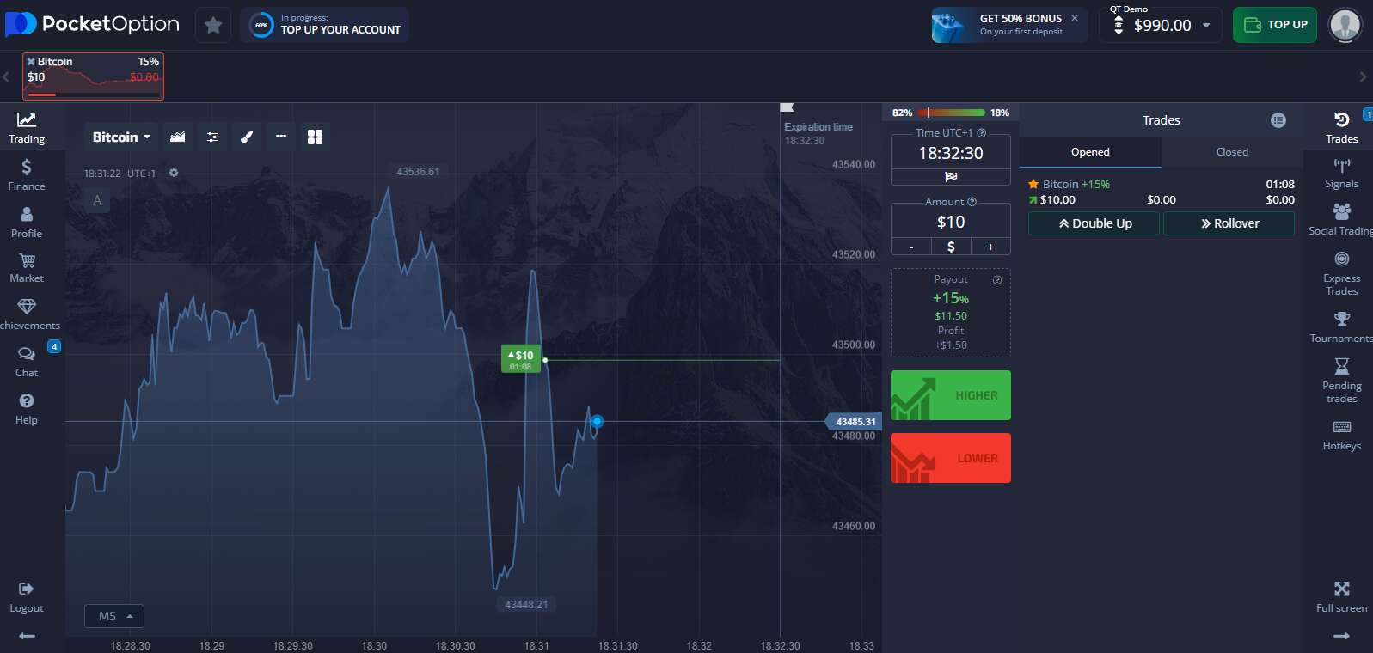
Task: Switch to multi-chart grid layout
Action: (316, 137)
